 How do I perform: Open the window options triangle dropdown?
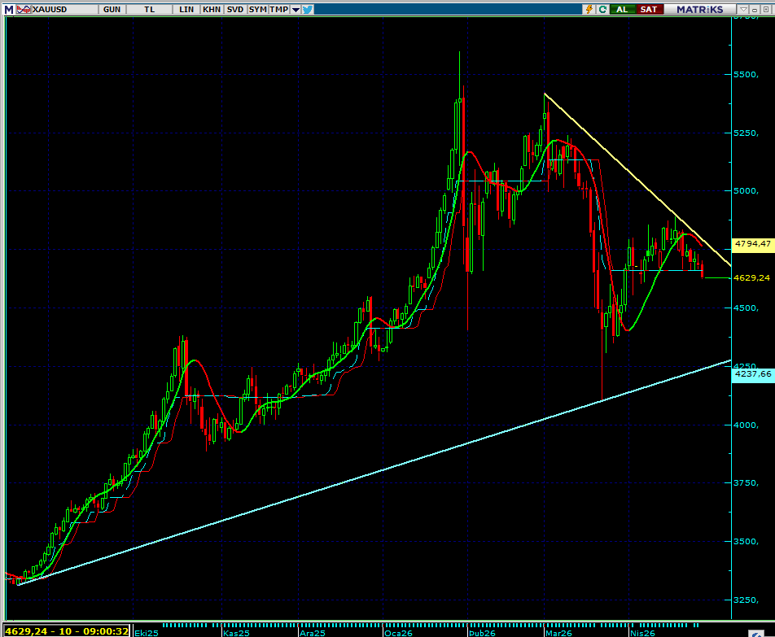(x=743, y=10)
